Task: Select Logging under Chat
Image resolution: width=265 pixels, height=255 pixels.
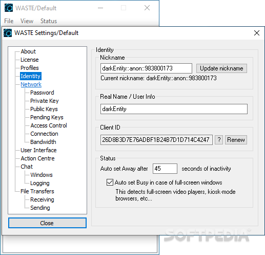Action: (x=40, y=183)
